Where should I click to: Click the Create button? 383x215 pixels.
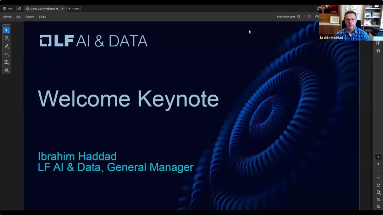pyautogui.click(x=73, y=9)
